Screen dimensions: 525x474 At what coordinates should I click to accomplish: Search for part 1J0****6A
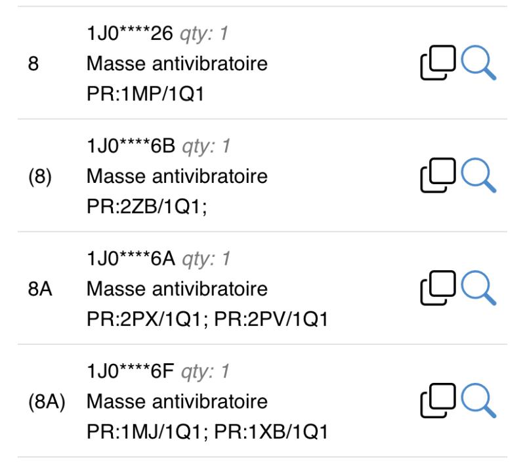(478, 288)
